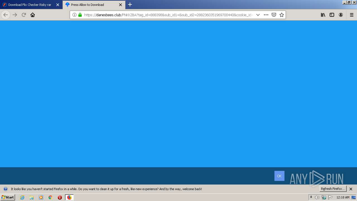This screenshot has width=357, height=201.
Task: Click the notification bar question icon
Action: [6, 189]
